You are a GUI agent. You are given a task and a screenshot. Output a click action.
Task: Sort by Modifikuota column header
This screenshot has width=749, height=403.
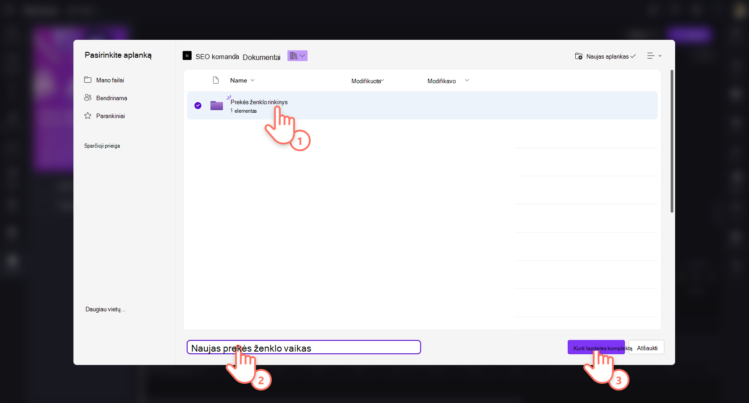368,81
